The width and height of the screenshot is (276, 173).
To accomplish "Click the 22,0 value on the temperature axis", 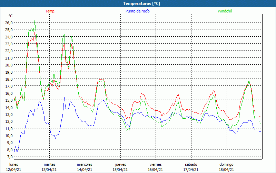I will (x=9, y=51).
